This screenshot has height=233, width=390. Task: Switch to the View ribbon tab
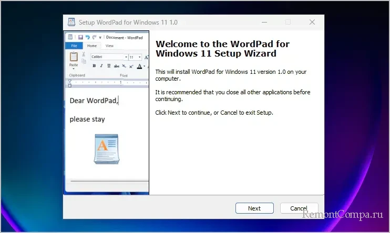point(109,46)
